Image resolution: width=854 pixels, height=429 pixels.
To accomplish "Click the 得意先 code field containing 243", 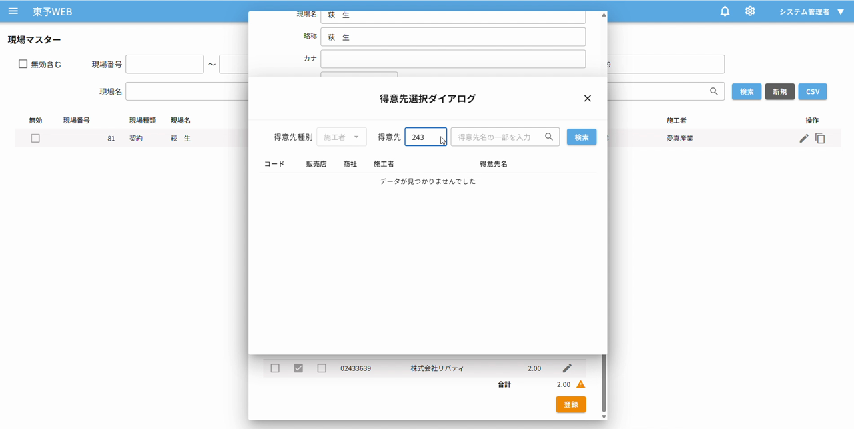I will click(x=426, y=137).
